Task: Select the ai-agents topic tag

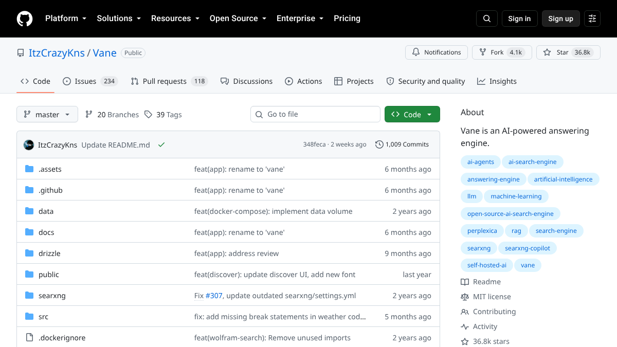Action: (481, 162)
